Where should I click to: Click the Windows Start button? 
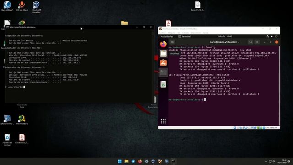[119, 161]
